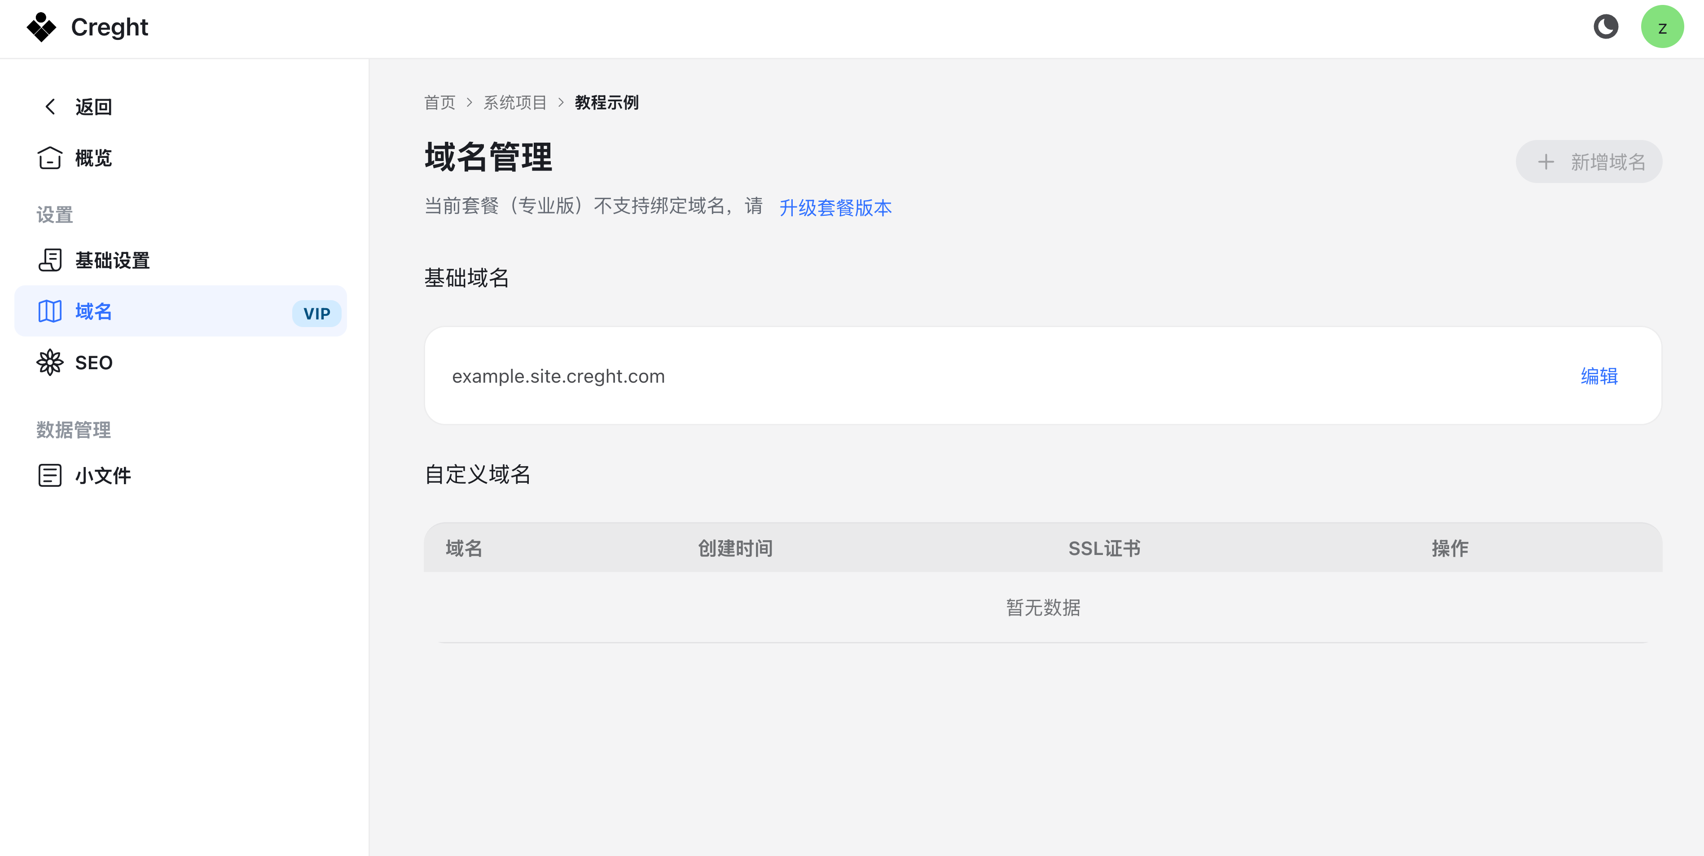Click the 基础设置 document icon

point(50,261)
